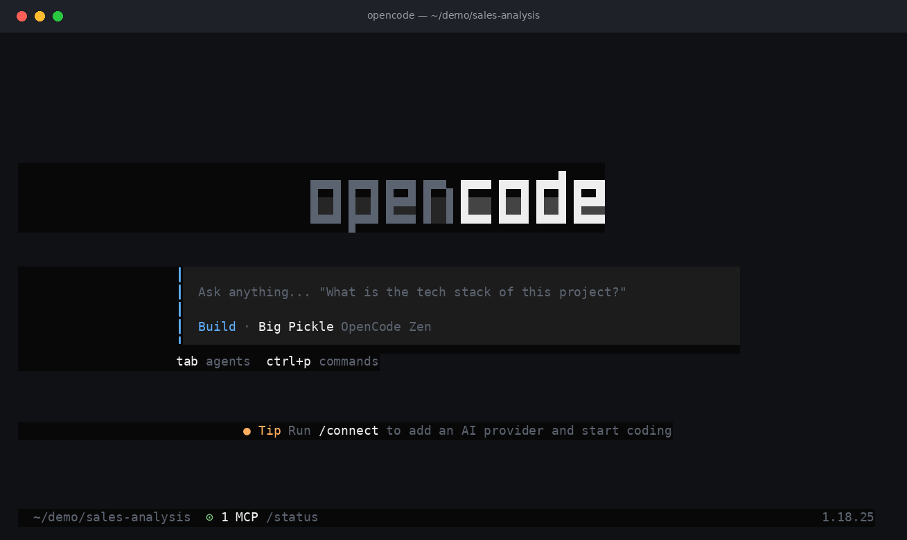Click "to add an AI provider" text
This screenshot has width=907, height=540.
coord(466,431)
